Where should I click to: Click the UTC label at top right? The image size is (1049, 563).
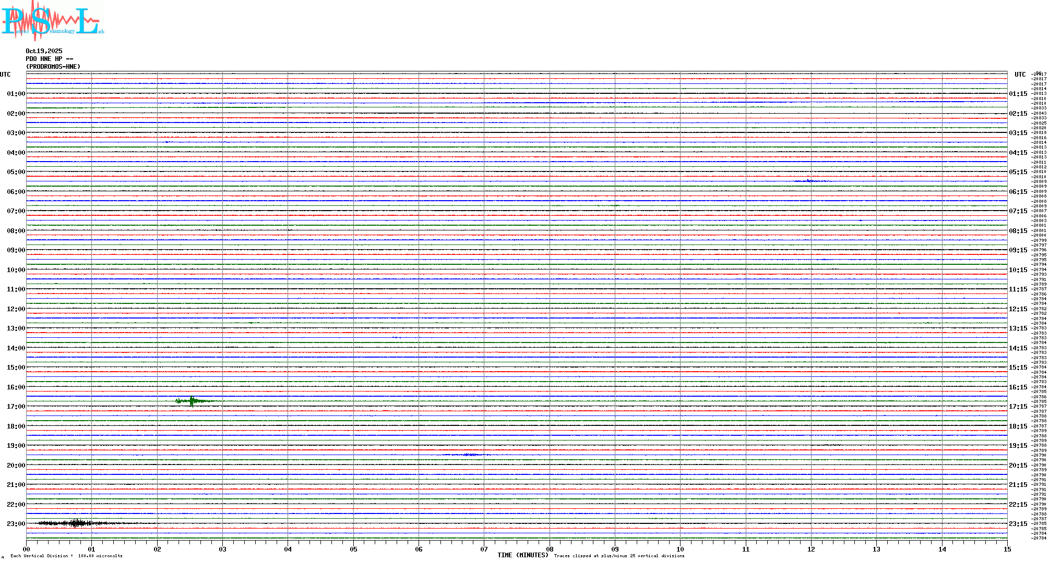tap(1020, 75)
